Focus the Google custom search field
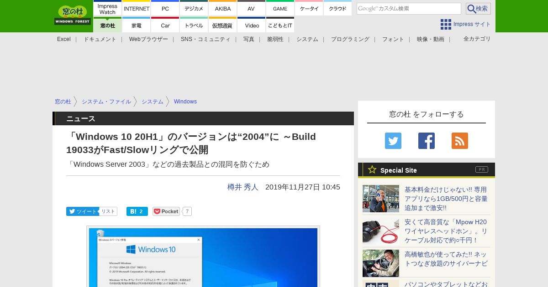 point(409,9)
